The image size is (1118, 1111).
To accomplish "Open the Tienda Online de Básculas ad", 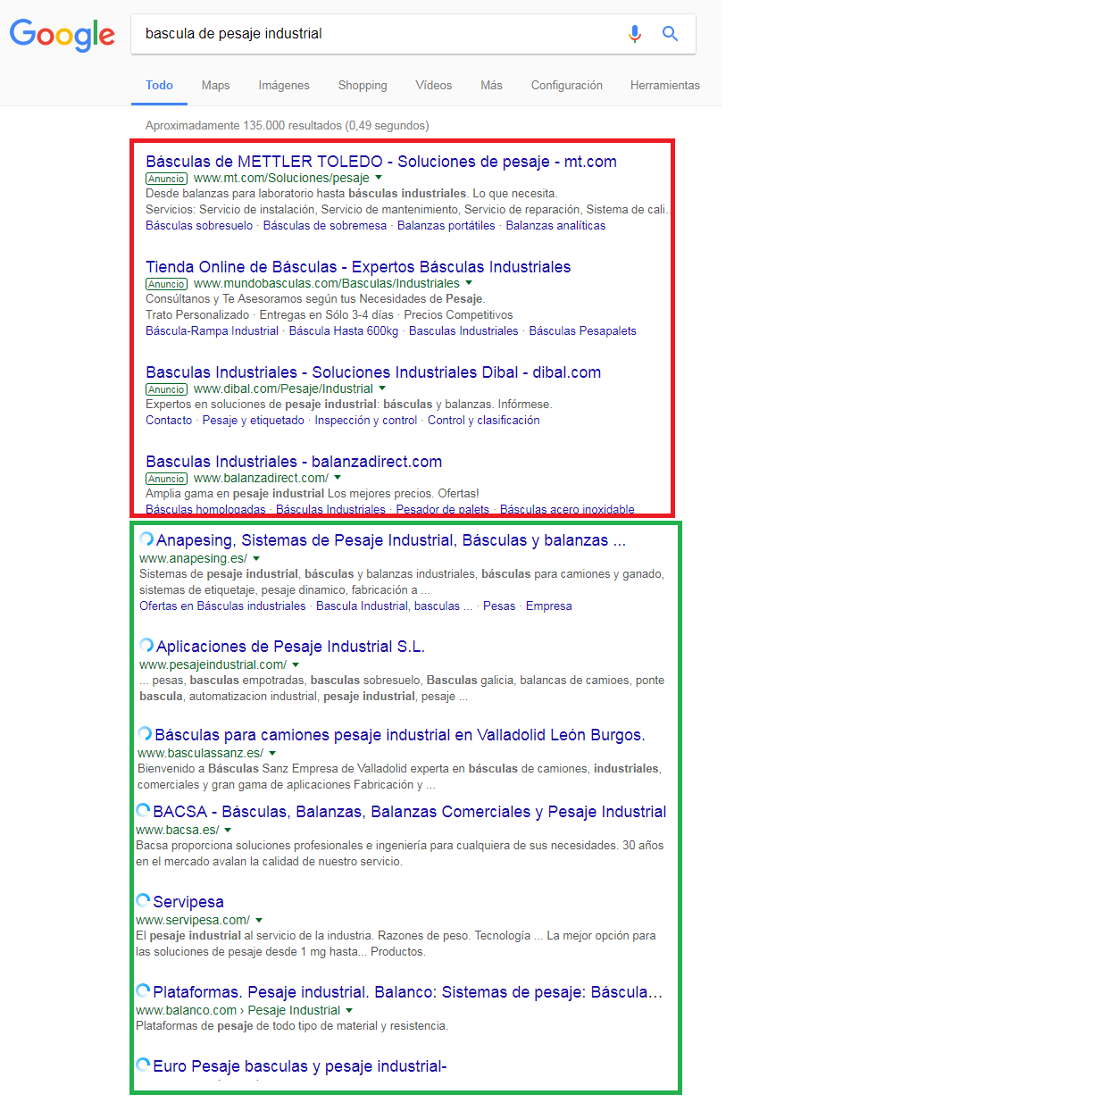I will click(357, 266).
